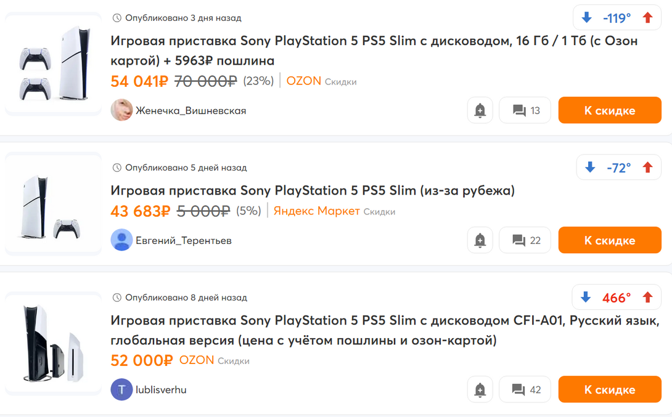Open the 13 comments on first deal

pyautogui.click(x=525, y=111)
